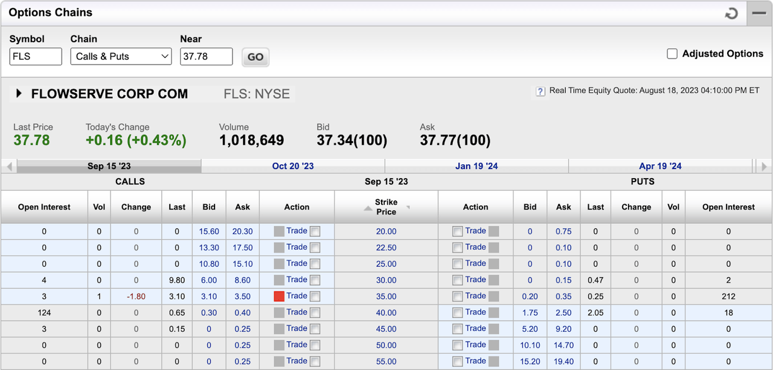Click the 124 call open interest value

[x=44, y=313]
